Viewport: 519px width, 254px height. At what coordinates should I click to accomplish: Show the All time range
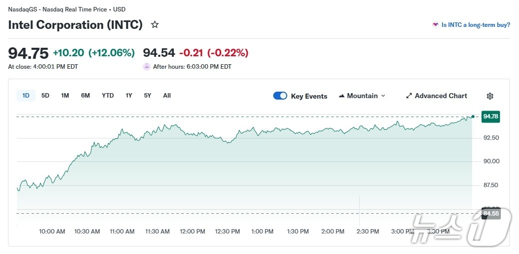tap(167, 96)
